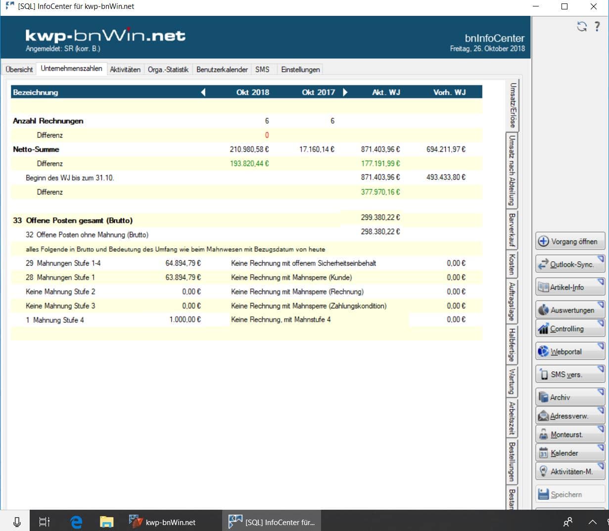Open Kalender from the sidebar

tap(569, 453)
